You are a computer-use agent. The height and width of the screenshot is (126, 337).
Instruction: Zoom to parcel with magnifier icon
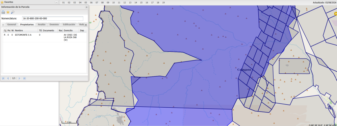click(x=13, y=12)
